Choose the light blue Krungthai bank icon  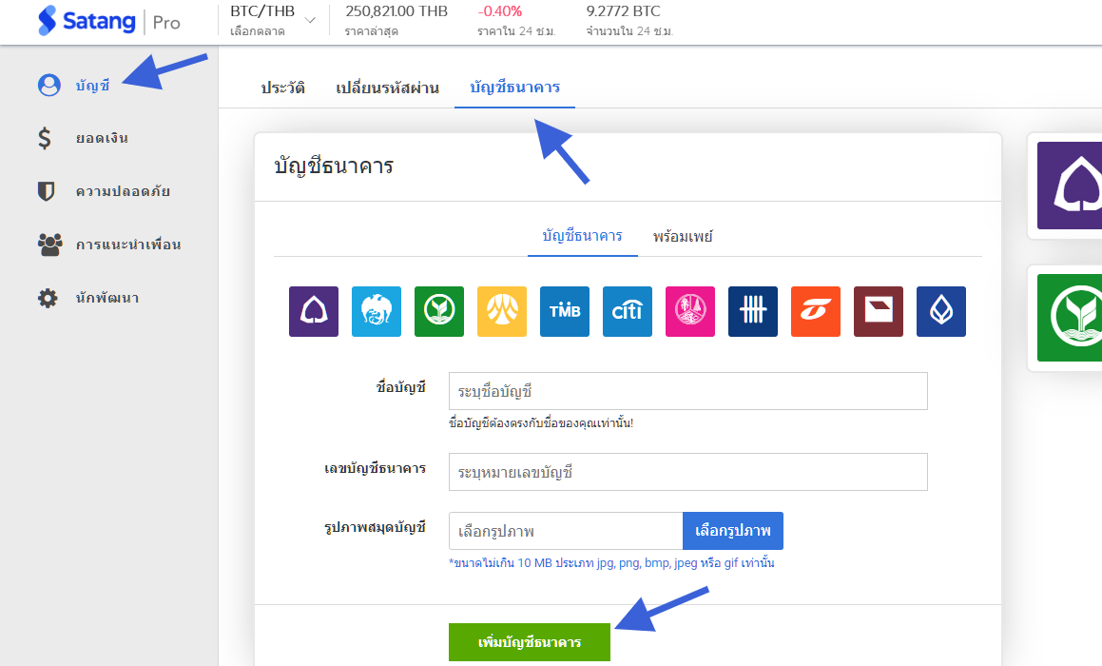click(376, 311)
